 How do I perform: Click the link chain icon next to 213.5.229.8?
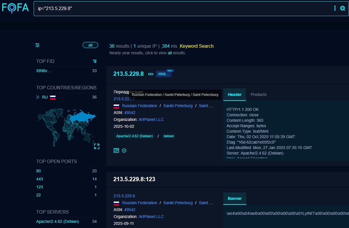150,74
